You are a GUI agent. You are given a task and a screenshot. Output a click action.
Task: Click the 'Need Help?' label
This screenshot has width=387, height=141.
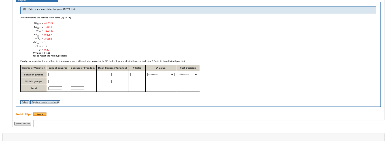point(24,114)
